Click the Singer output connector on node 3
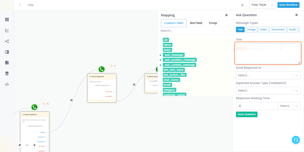This screenshot has height=152, width=304. pyautogui.click(x=47, y=132)
